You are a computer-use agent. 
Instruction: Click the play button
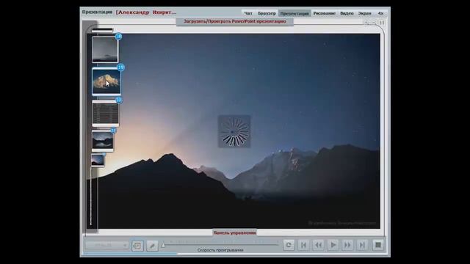pyautogui.click(x=333, y=245)
